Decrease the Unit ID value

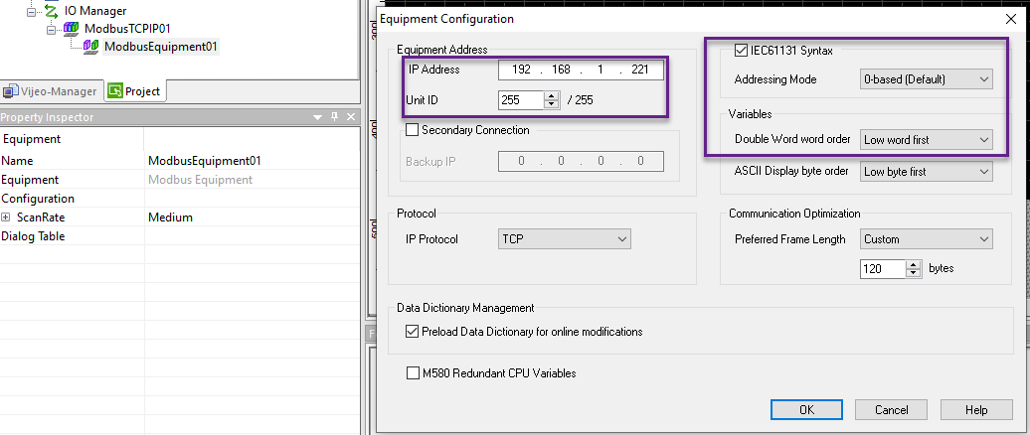pyautogui.click(x=551, y=103)
